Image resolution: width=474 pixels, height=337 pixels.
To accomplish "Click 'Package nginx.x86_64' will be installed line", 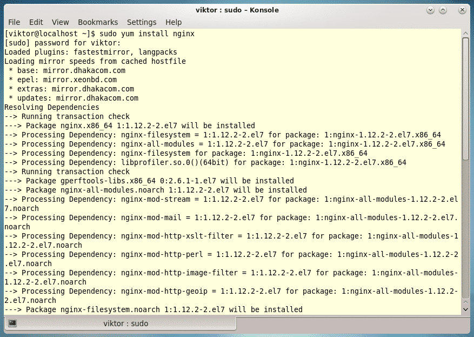I will 130,125.
